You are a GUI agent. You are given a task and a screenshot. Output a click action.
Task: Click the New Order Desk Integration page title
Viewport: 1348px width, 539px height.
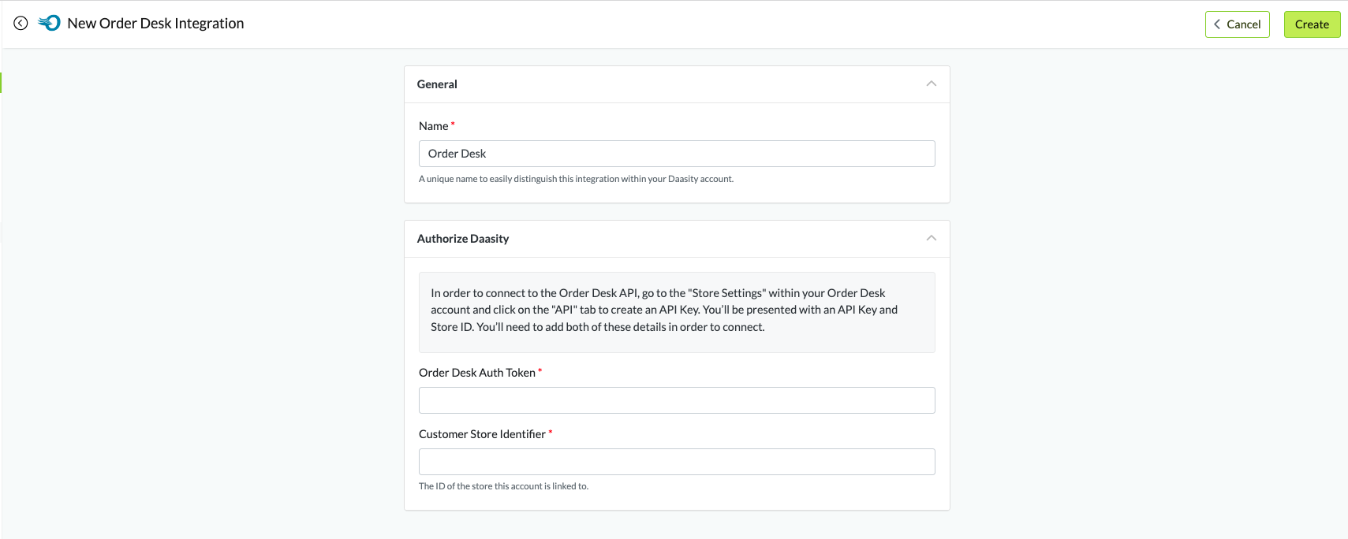[155, 24]
